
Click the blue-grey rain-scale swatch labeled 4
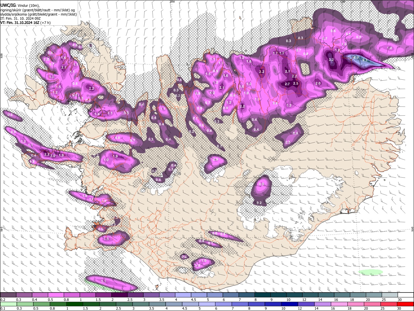pyautogui.click(x=174, y=304)
